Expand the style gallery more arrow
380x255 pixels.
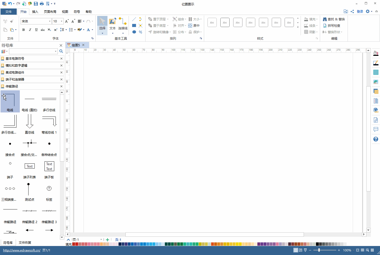[x=298, y=27]
